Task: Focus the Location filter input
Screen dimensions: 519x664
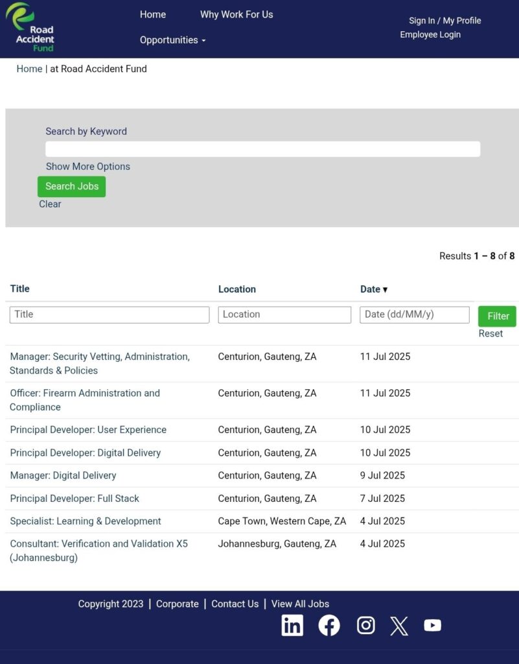Action: [284, 314]
